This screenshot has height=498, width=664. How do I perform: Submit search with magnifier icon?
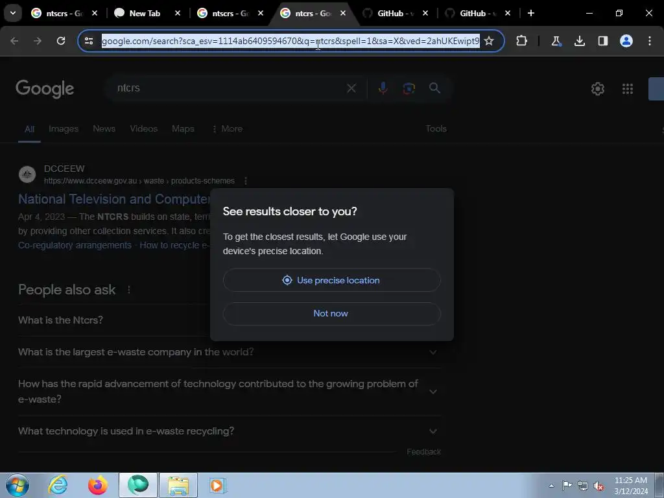point(434,88)
